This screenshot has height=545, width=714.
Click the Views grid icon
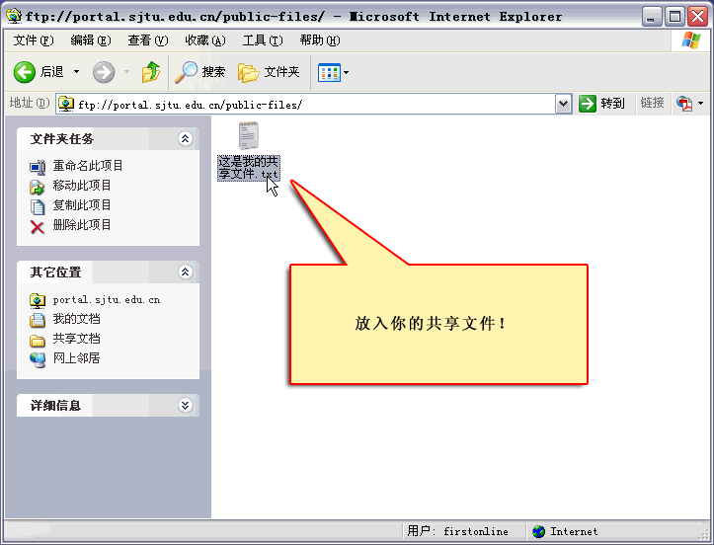(329, 72)
